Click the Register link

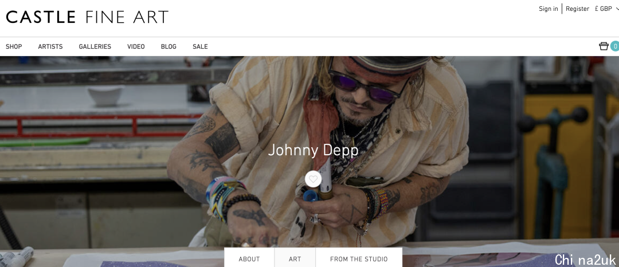click(577, 9)
